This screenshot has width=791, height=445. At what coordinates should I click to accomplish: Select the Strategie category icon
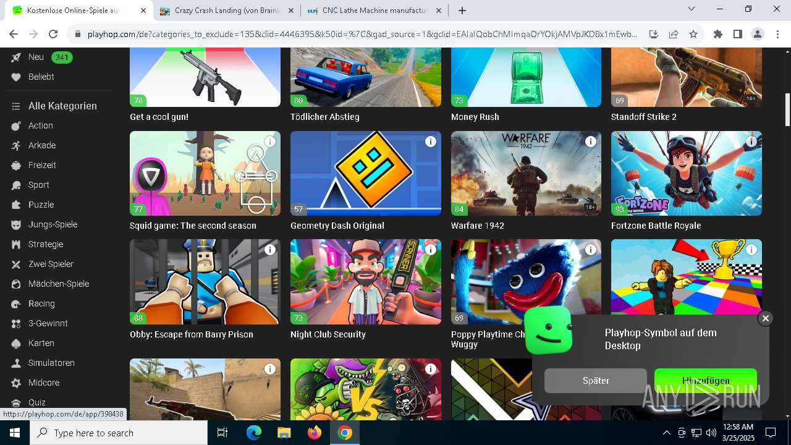[x=16, y=244]
